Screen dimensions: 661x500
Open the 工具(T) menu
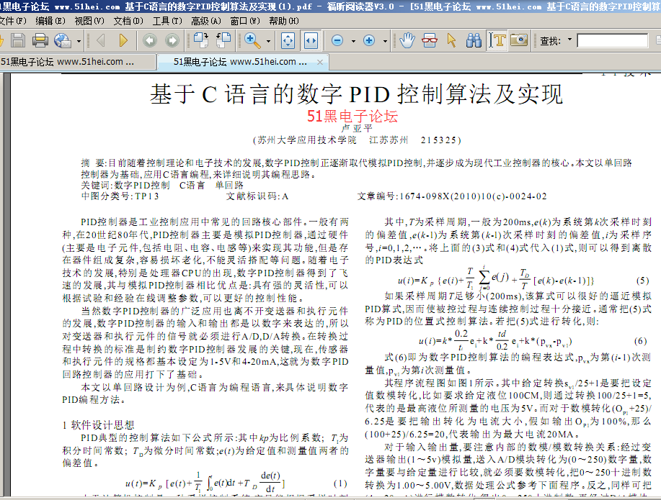[167, 21]
